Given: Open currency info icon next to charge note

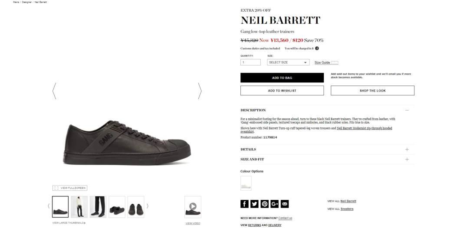Looking at the screenshot, I should [317, 49].
